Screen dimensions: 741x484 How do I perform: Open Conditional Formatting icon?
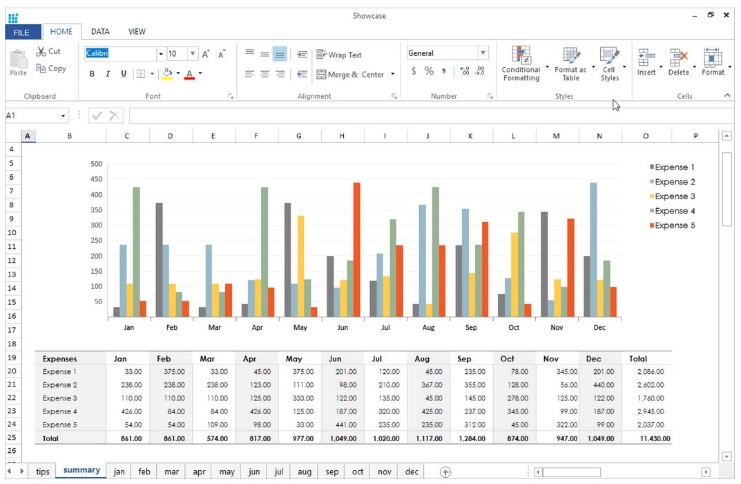coord(521,55)
